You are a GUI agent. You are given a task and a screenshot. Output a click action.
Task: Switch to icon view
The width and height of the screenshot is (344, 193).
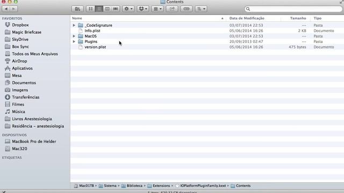click(90, 9)
